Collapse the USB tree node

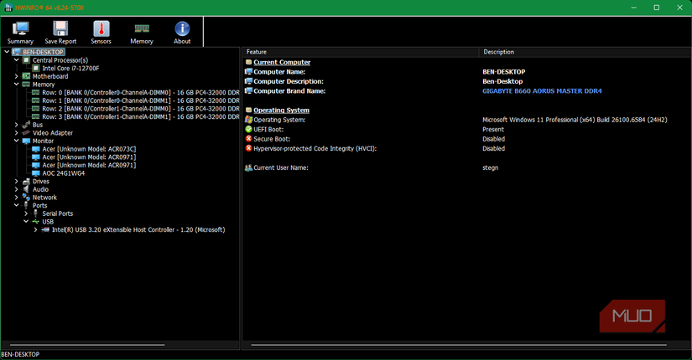[26, 222]
